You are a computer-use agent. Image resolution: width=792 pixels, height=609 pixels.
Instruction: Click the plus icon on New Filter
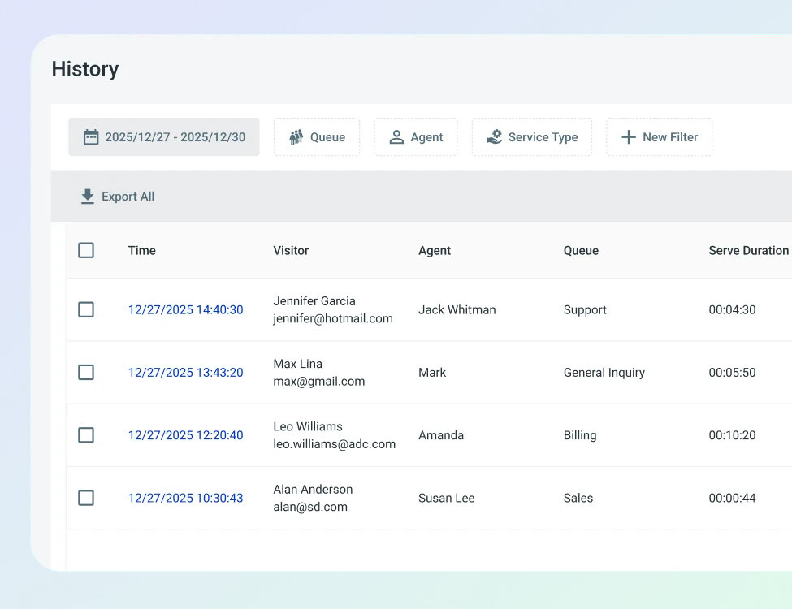(629, 136)
